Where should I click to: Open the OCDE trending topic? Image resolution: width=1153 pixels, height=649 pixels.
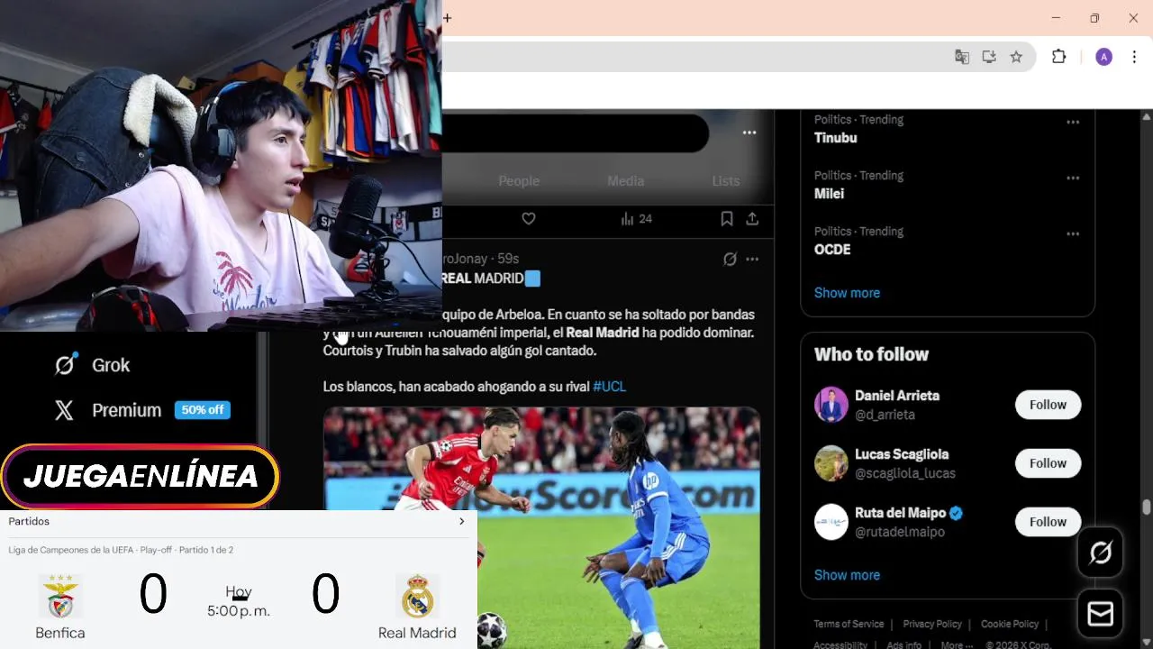[x=832, y=250]
